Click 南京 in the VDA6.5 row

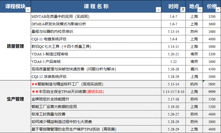[194, 62]
